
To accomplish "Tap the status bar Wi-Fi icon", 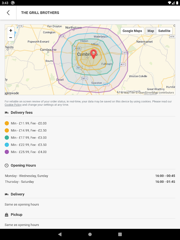I will tap(169, 3).
